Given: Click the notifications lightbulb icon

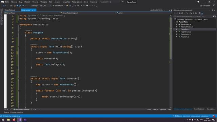Looking at the screenshot, I should [x=198, y=2].
